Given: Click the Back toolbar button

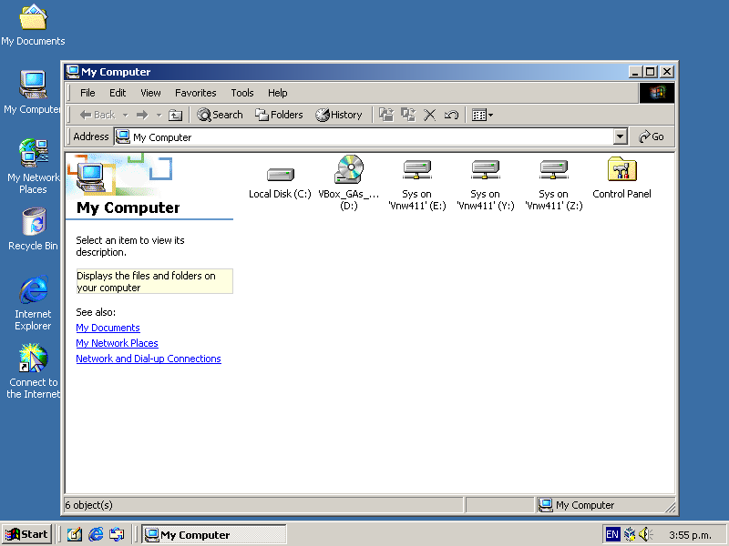Looking at the screenshot, I should (98, 115).
